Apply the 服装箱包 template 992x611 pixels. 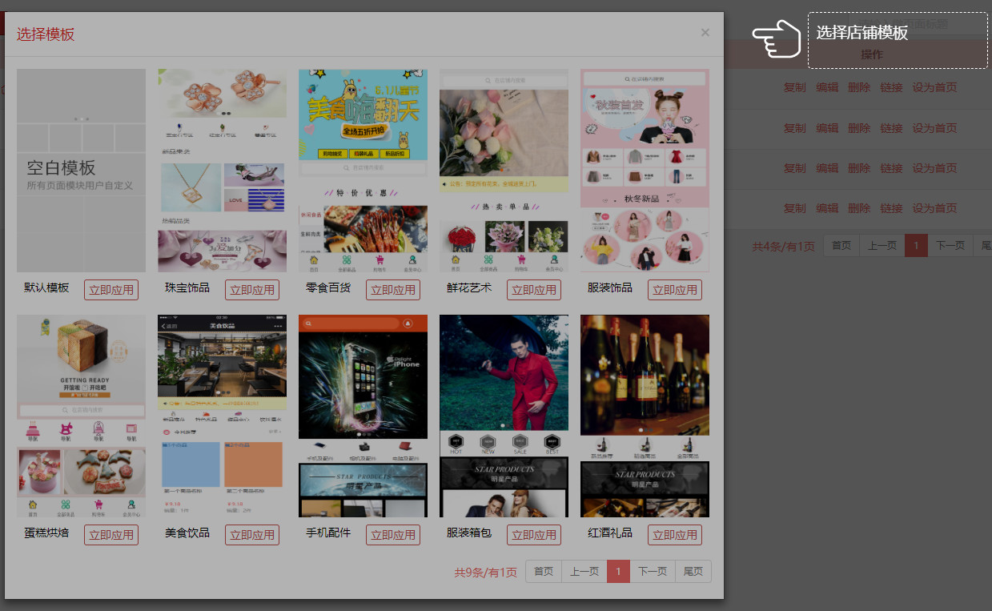coord(534,535)
